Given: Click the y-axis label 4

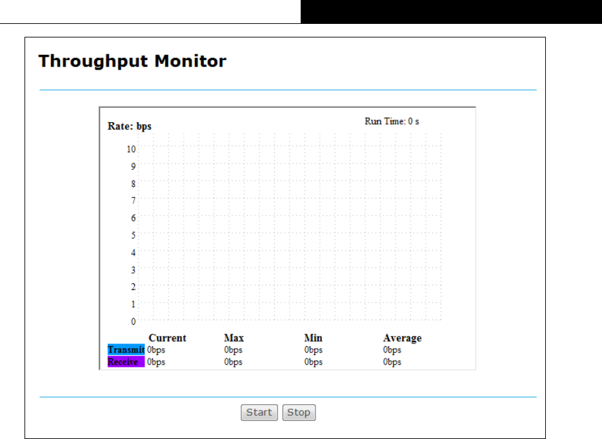Looking at the screenshot, I should (133, 252).
